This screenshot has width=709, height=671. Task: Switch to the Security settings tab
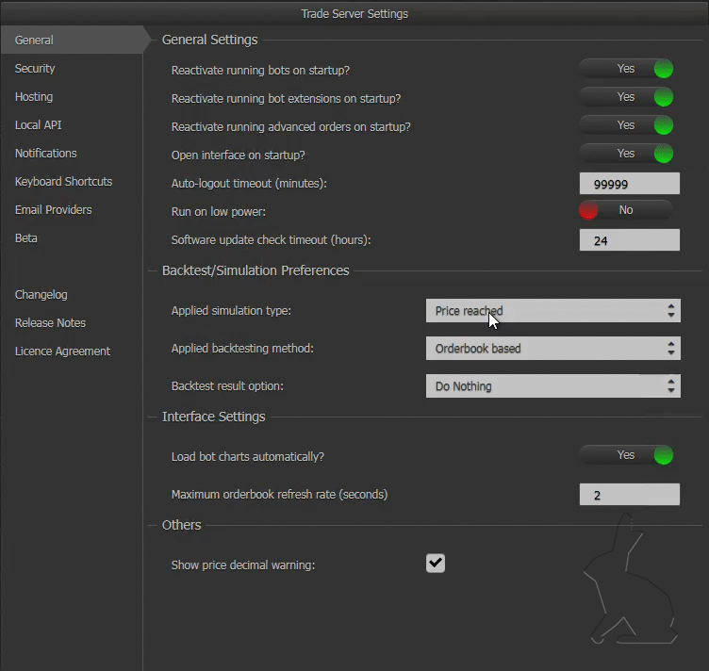(x=35, y=68)
